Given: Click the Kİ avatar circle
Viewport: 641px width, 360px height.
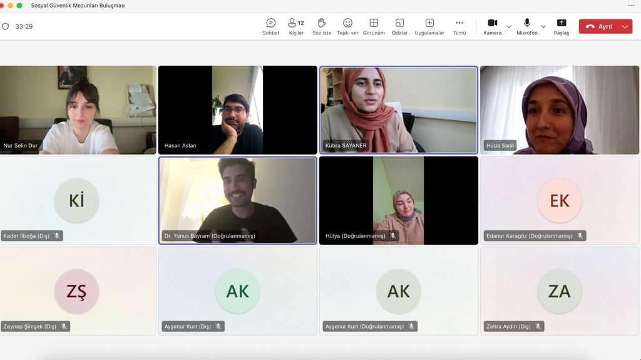Looking at the screenshot, I should point(76,200).
